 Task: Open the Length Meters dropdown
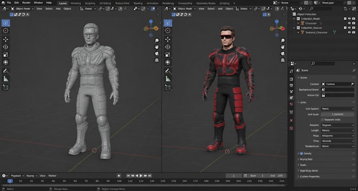pyautogui.click(x=337, y=130)
